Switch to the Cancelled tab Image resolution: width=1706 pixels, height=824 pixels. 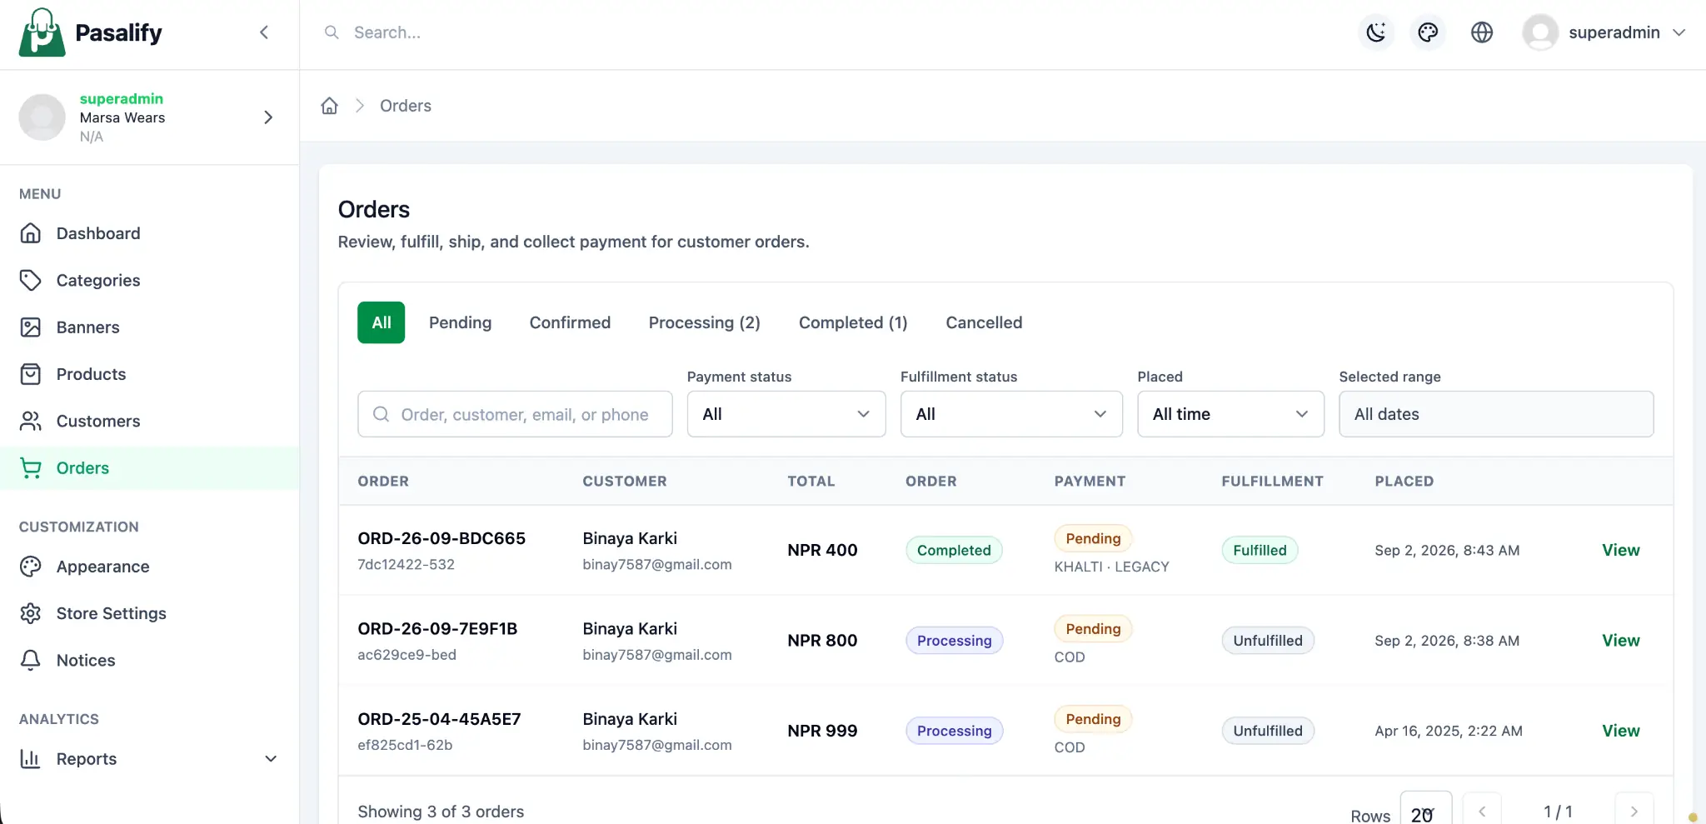984,322
